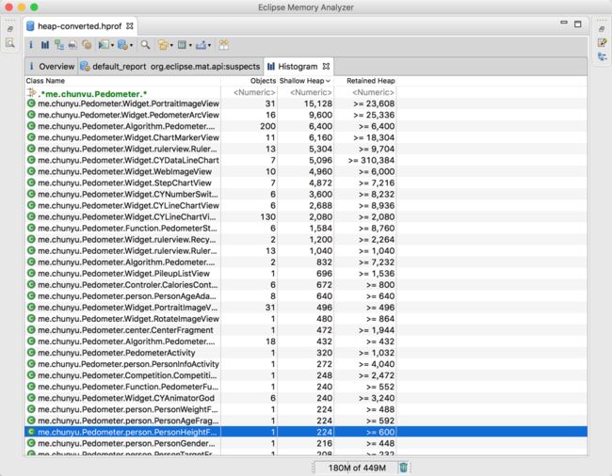Screen dimensions: 612x476
Task: Click retained heap value >= 310,384
Action: pos(371,160)
